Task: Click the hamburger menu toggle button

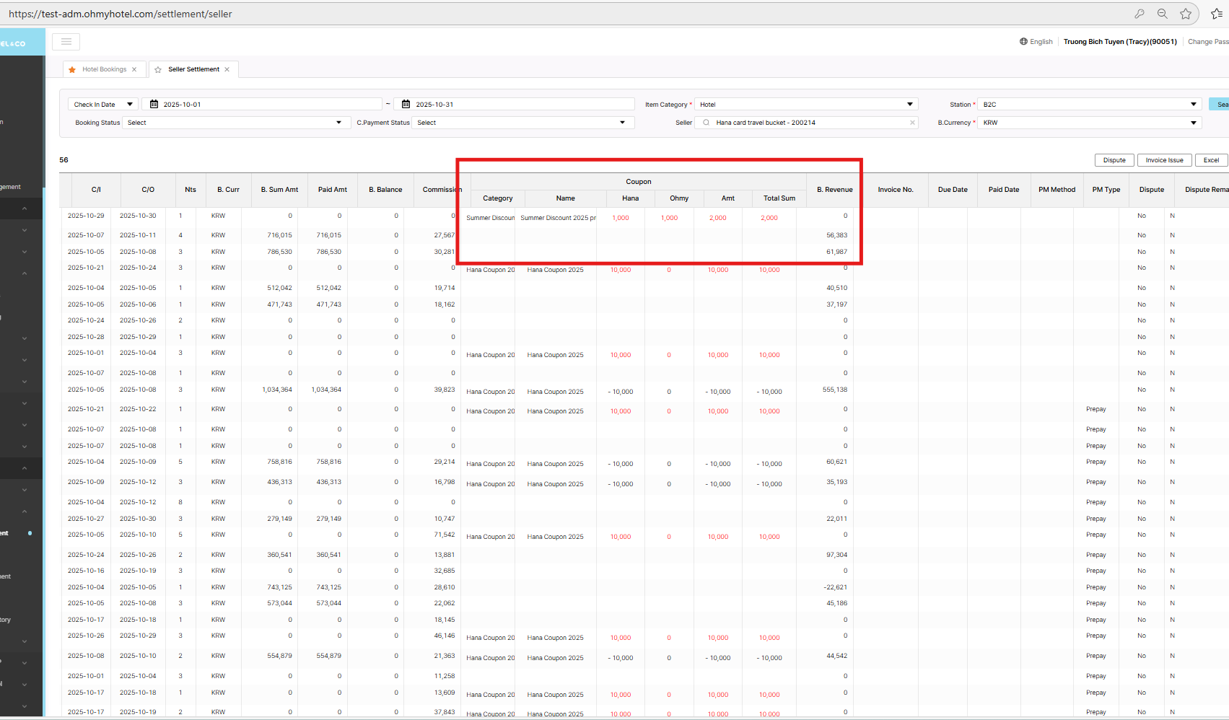Action: pyautogui.click(x=66, y=42)
